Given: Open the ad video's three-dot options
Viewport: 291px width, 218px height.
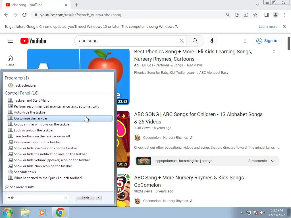Looking at the screenshot, I should coord(274,51).
